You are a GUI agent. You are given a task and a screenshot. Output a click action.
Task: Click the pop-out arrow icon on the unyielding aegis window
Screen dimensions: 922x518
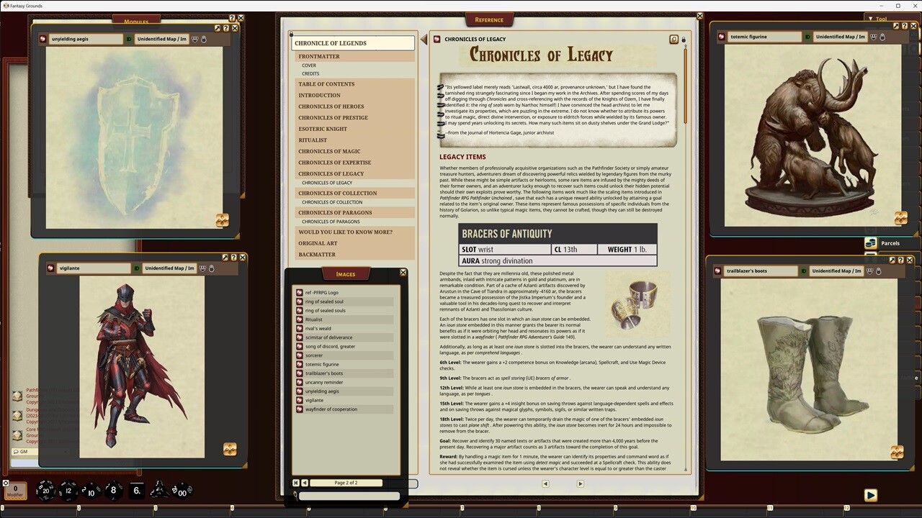click(x=217, y=27)
